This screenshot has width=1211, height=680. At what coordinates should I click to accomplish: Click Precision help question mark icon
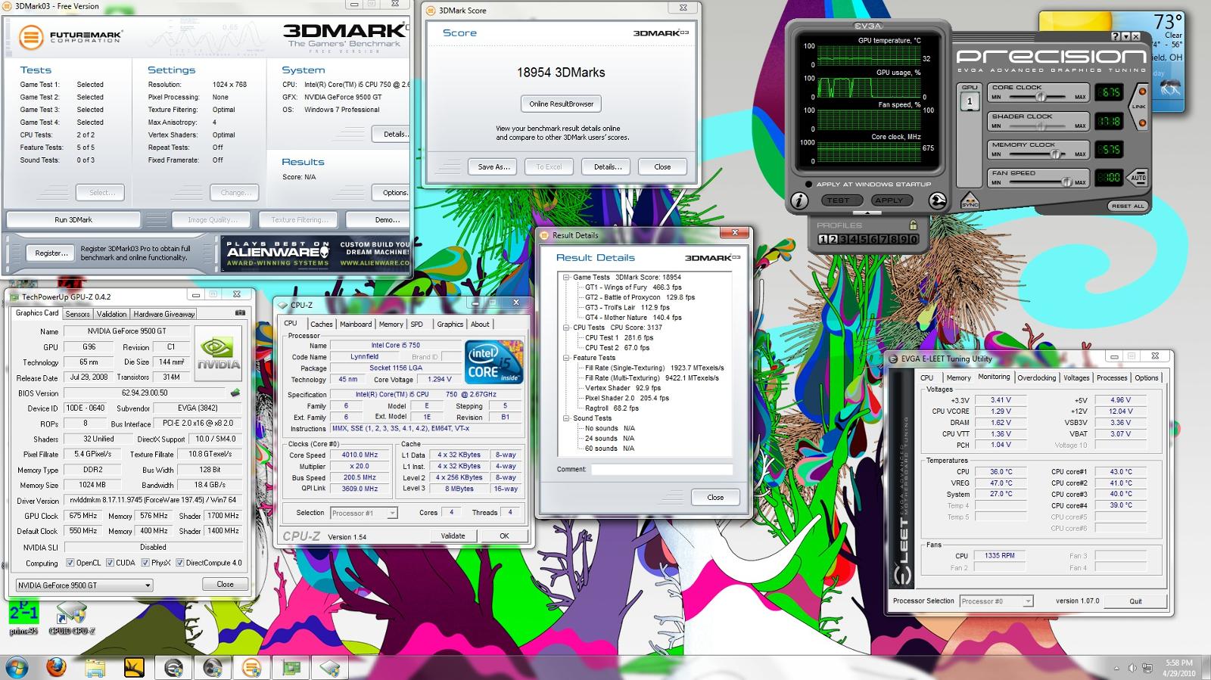[1116, 36]
